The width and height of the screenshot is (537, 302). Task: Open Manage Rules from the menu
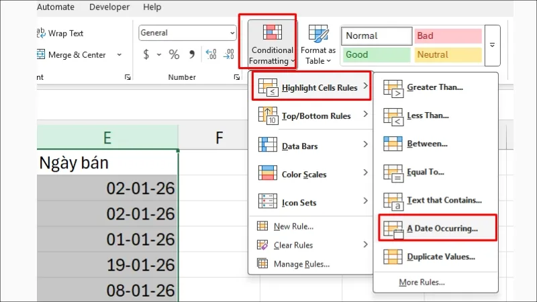(x=301, y=264)
